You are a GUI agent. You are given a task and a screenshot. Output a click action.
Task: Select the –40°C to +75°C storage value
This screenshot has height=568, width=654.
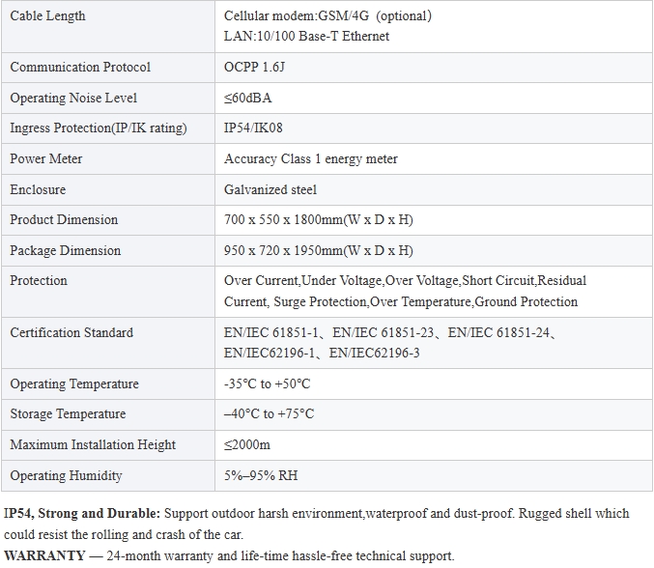269,414
